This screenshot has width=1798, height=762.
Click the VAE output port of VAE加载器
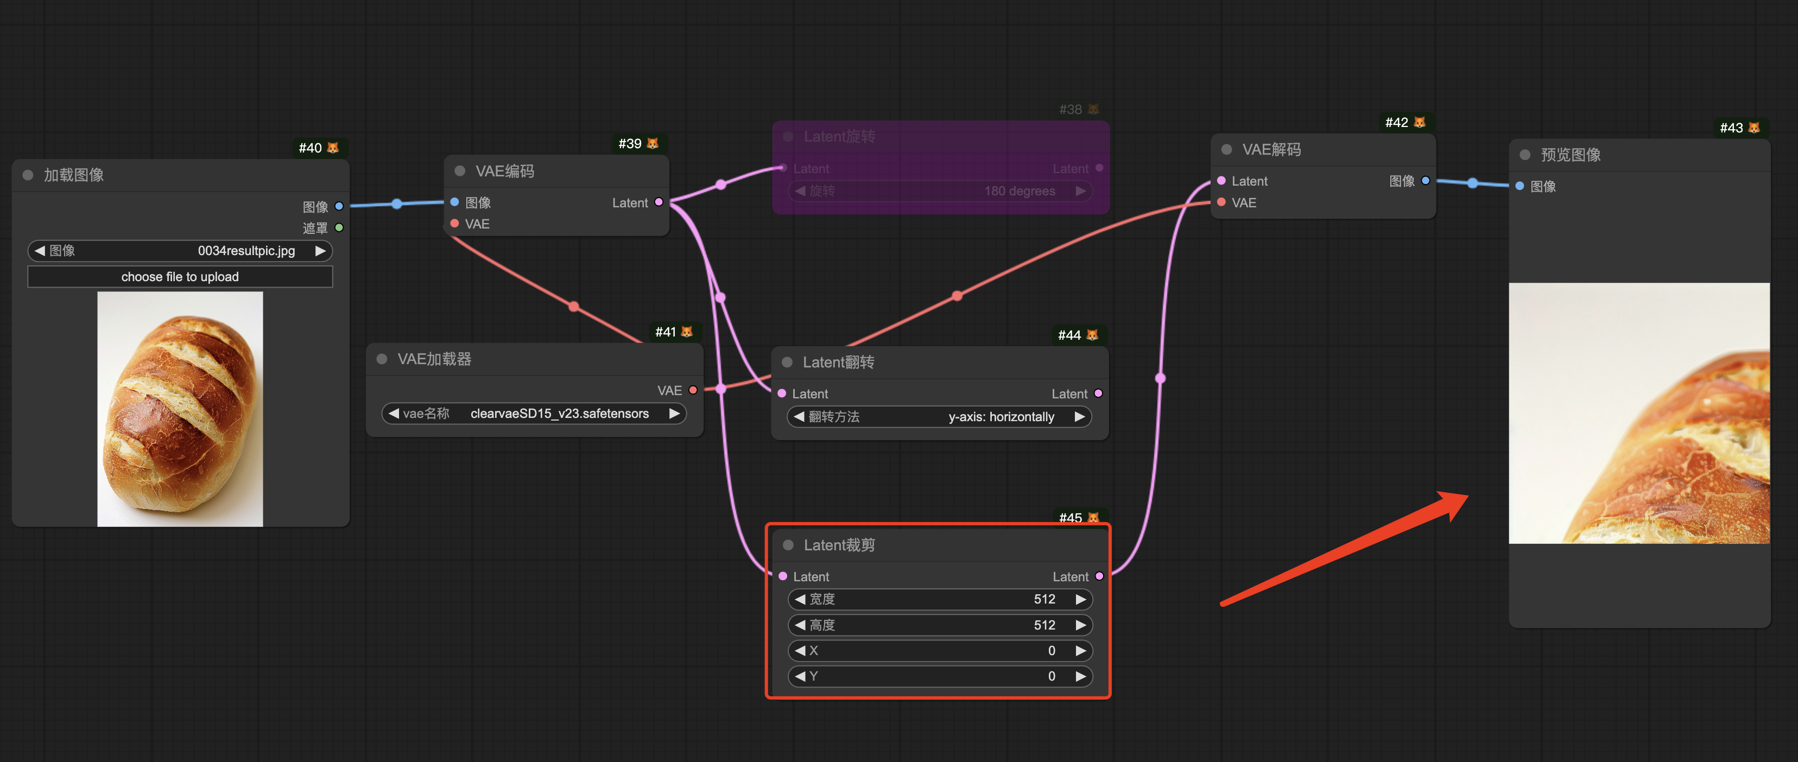click(692, 390)
